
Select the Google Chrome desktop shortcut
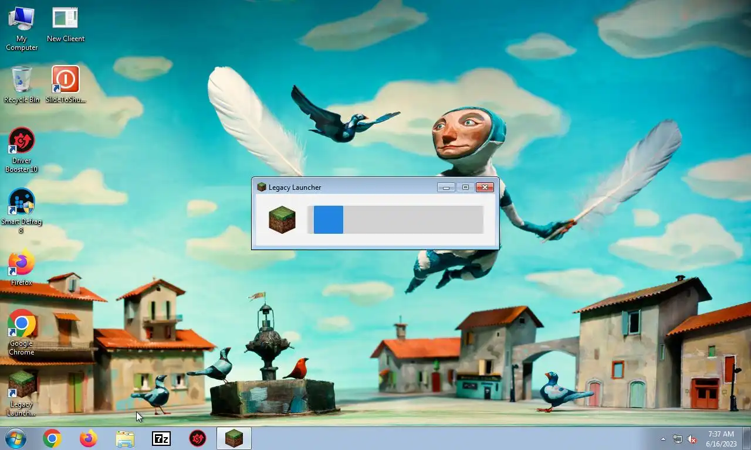[x=22, y=333]
